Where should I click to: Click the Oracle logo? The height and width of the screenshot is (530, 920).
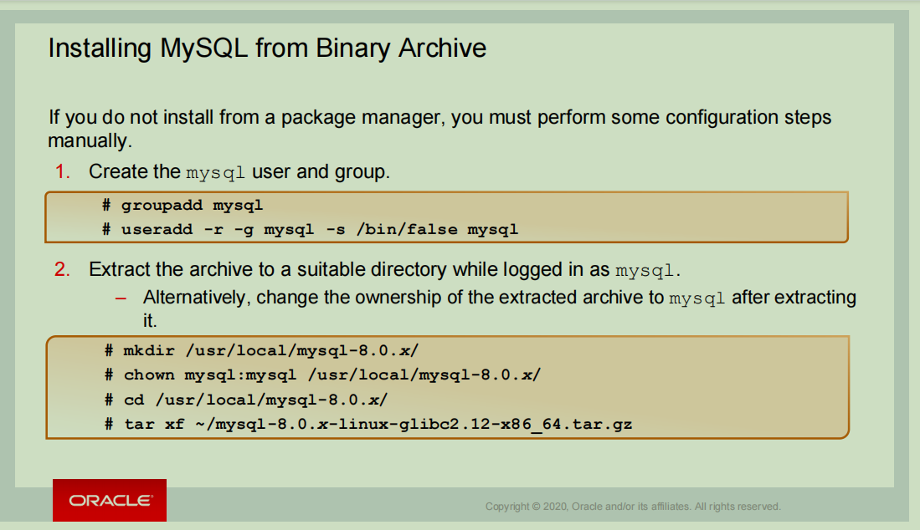click(110, 500)
